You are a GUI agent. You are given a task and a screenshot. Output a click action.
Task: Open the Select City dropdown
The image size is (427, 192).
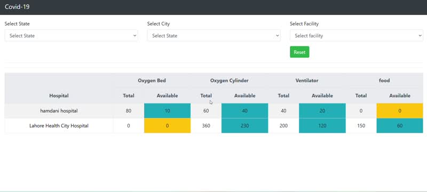click(214, 36)
